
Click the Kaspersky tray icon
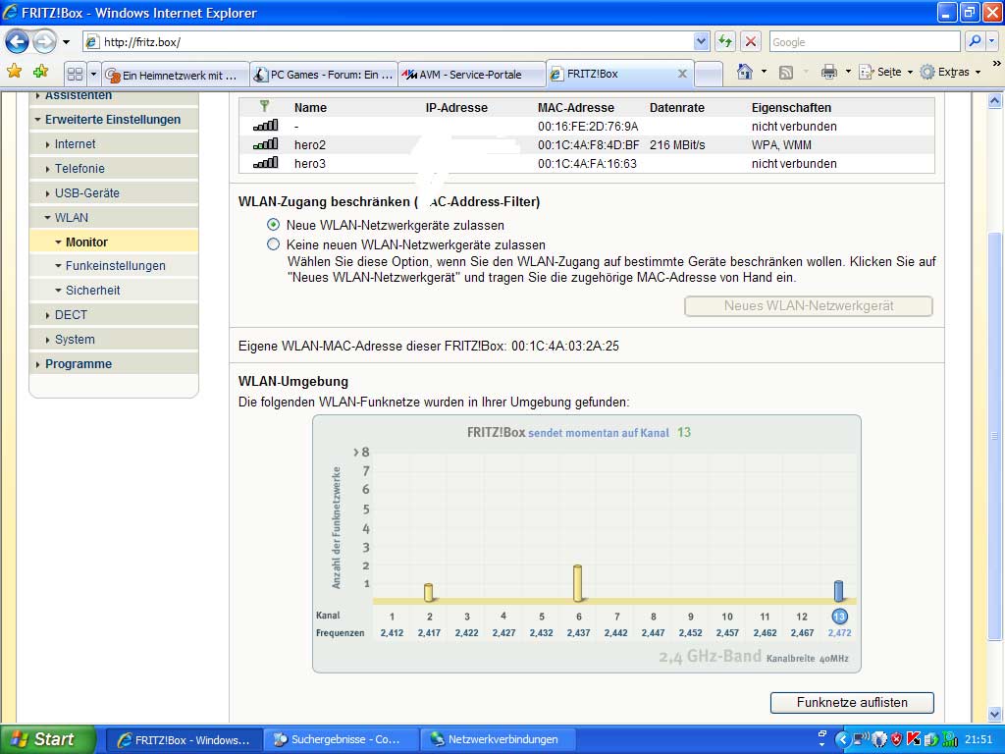tap(914, 740)
